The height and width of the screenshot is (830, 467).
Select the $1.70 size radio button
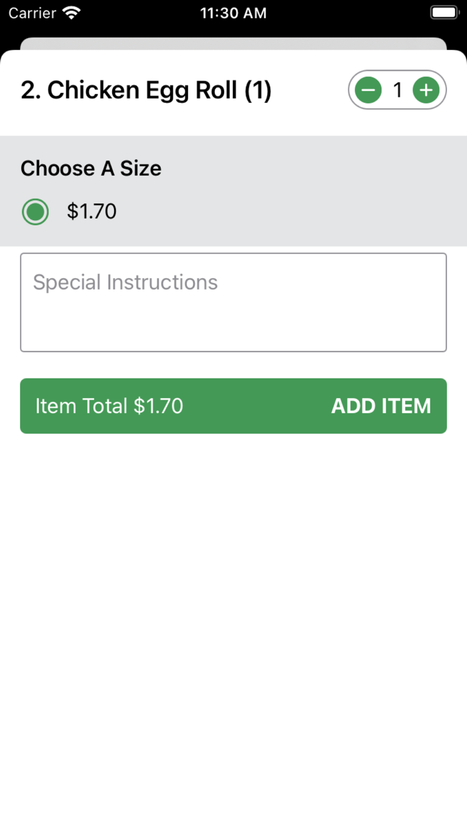click(x=35, y=212)
